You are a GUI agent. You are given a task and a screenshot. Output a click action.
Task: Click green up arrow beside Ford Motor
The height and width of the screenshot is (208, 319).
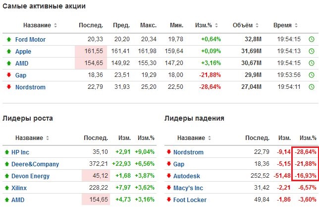point(9,39)
